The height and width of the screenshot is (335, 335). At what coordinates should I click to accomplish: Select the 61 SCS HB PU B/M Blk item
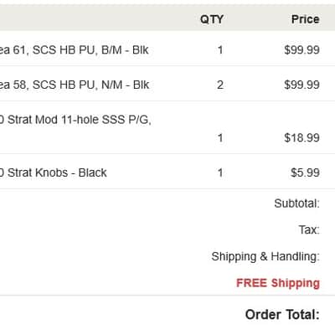click(x=74, y=50)
